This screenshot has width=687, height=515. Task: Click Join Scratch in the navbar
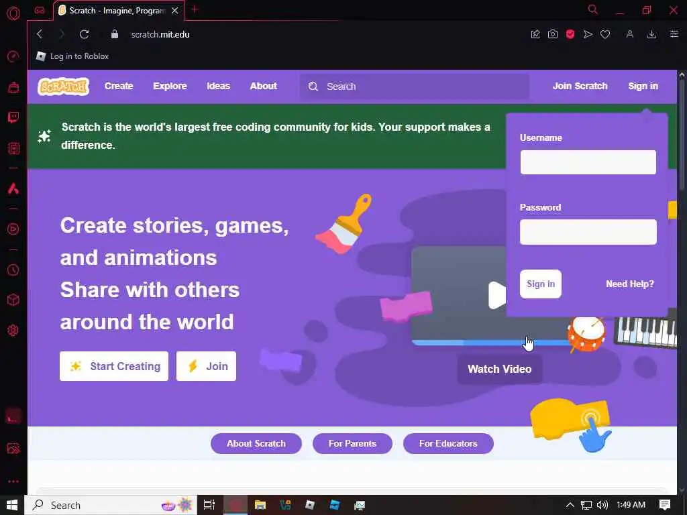tap(580, 87)
